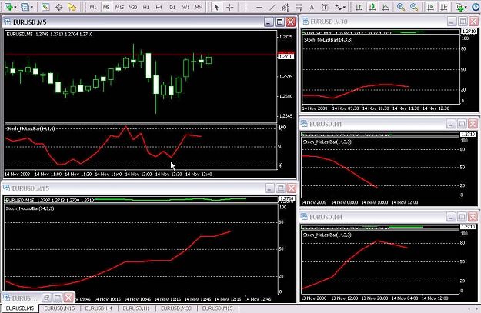481x313 pixels.
Task: Open the Navigator folder-star icon
Action: tap(72, 7)
